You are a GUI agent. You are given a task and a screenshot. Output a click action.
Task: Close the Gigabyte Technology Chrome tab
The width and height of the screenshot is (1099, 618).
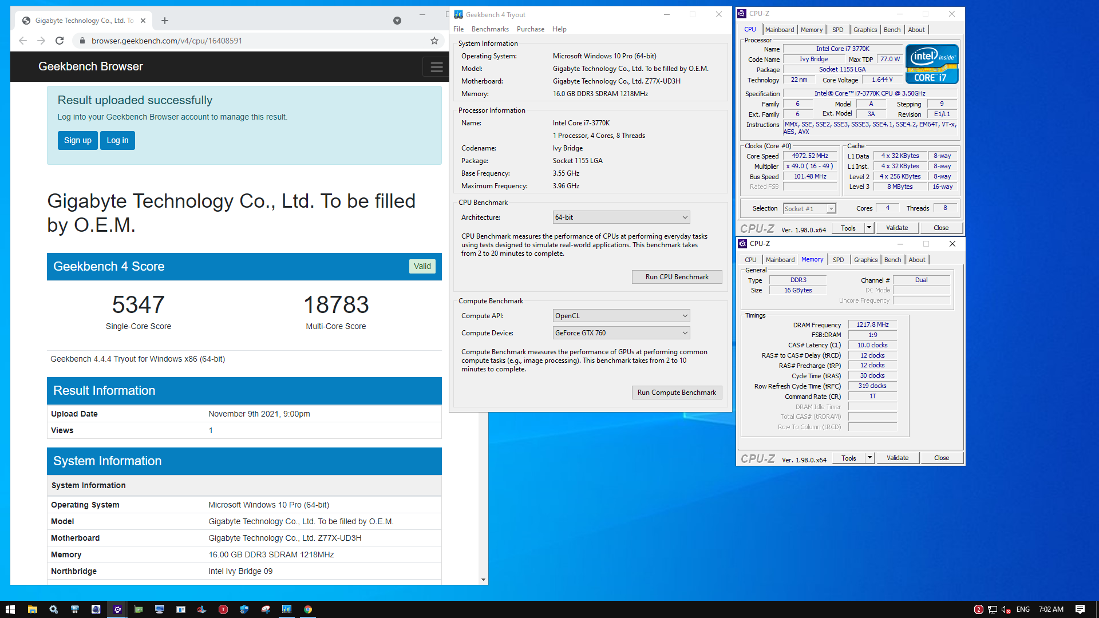[143, 21]
